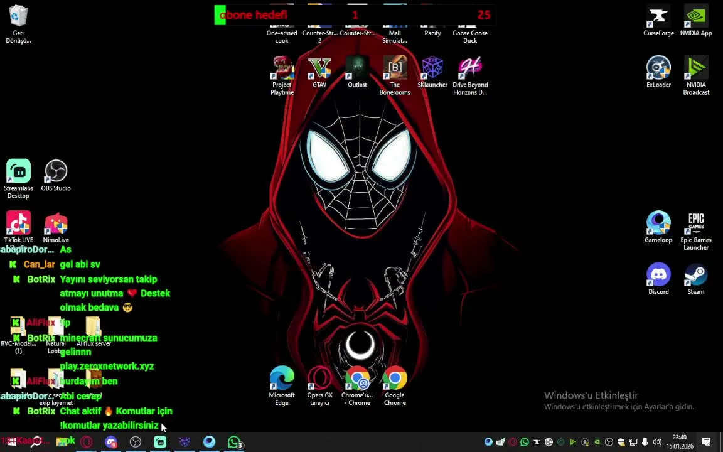Open Discord with badge in taskbar
Image resolution: width=723 pixels, height=452 pixels.
tap(110, 442)
